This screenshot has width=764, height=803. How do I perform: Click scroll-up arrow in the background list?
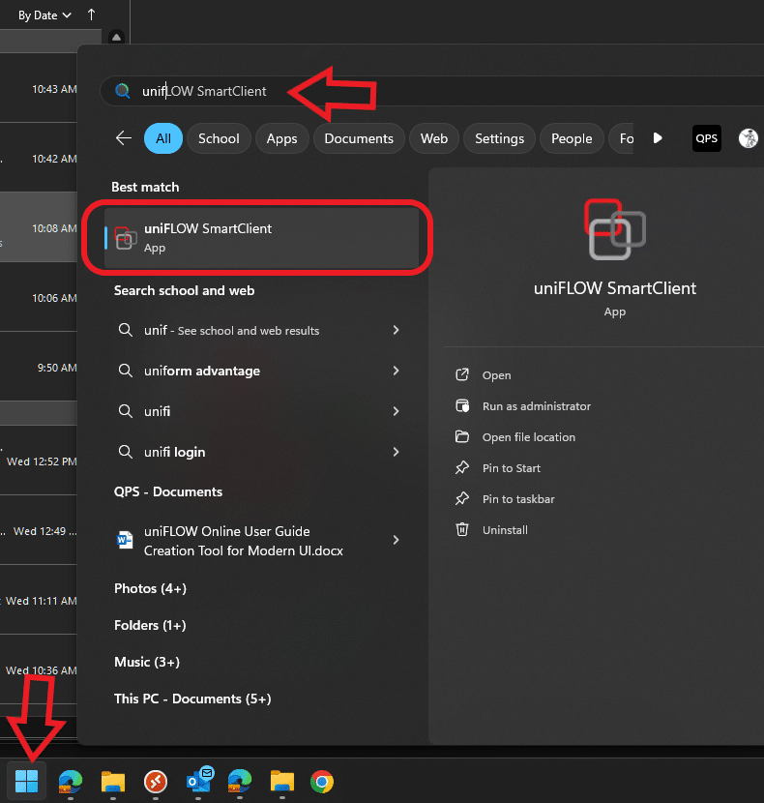coord(116,37)
